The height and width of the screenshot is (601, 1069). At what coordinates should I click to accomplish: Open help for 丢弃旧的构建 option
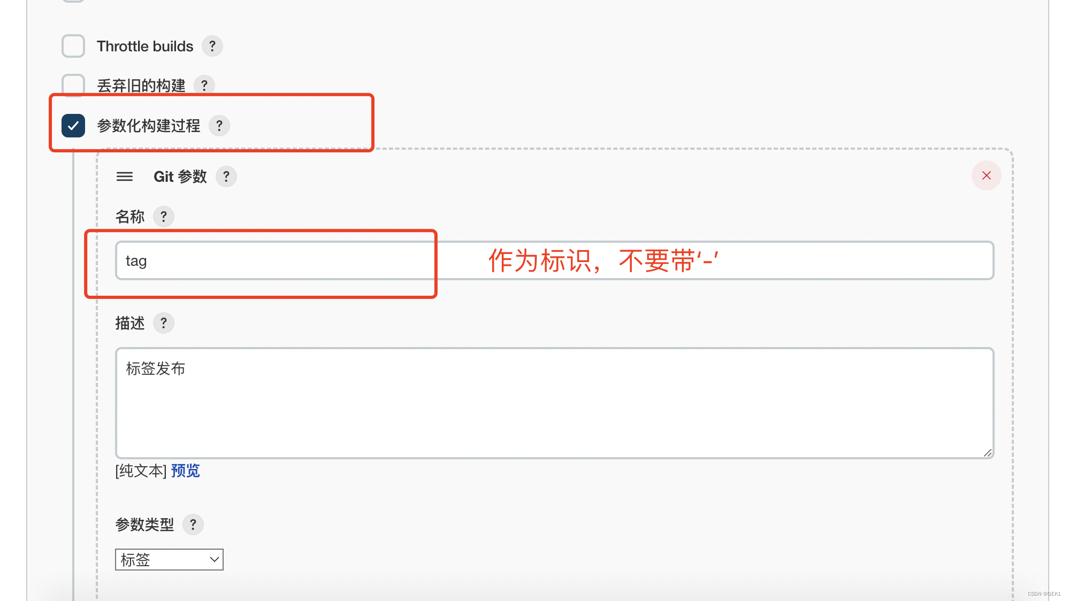(205, 85)
